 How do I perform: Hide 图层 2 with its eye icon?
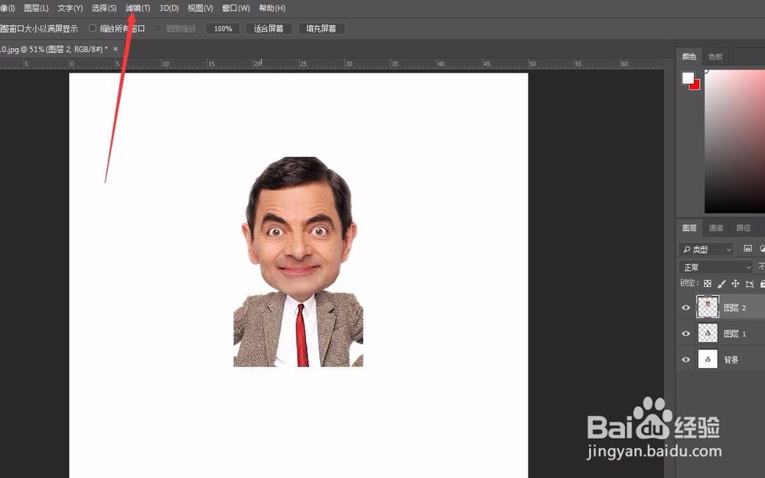(x=685, y=307)
